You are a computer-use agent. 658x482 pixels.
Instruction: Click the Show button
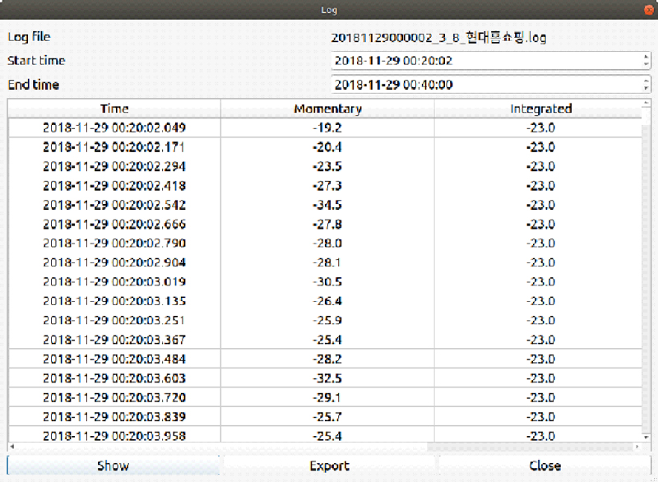pos(113,466)
